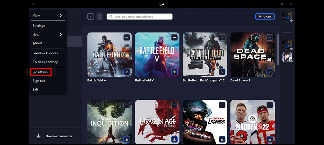Open more options for Dead Space 2
Viewport: 324px width, 145px height.
270,38
